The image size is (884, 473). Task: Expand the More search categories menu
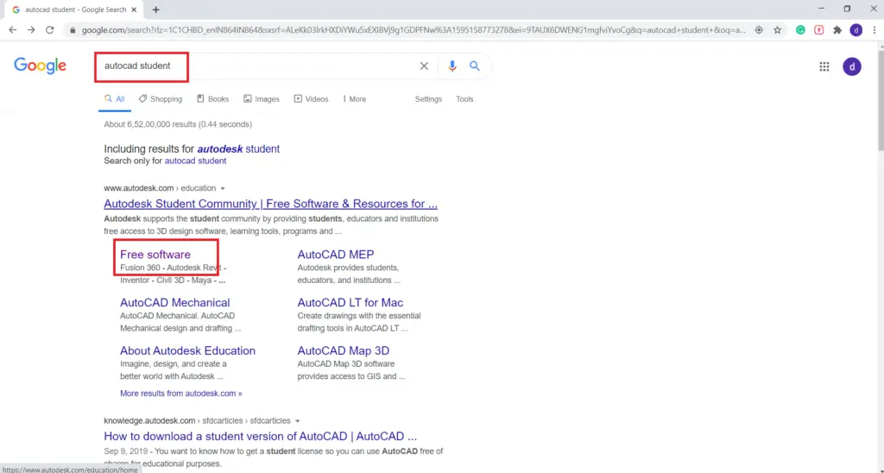(354, 98)
